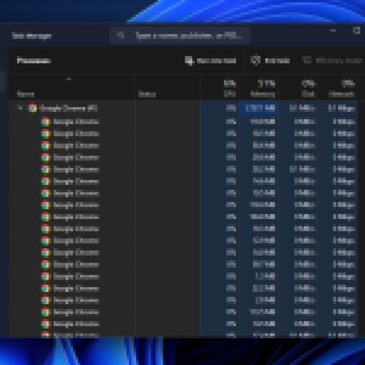
Task: Click the Name column header
Action: point(26,94)
